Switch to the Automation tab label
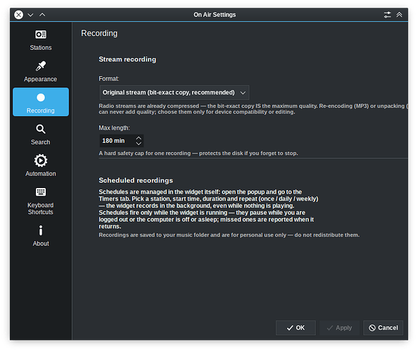This screenshot has width=418, height=352. click(41, 174)
